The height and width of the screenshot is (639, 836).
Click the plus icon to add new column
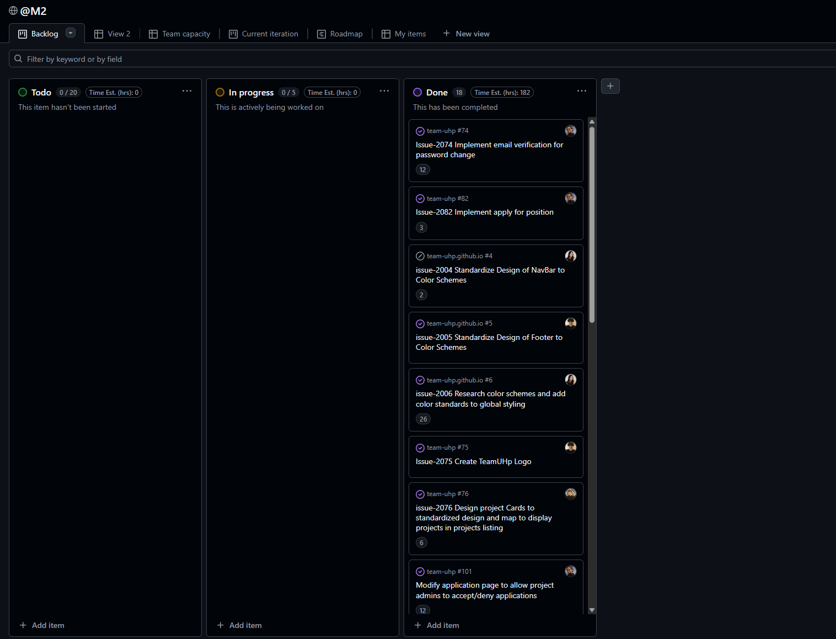pyautogui.click(x=610, y=86)
